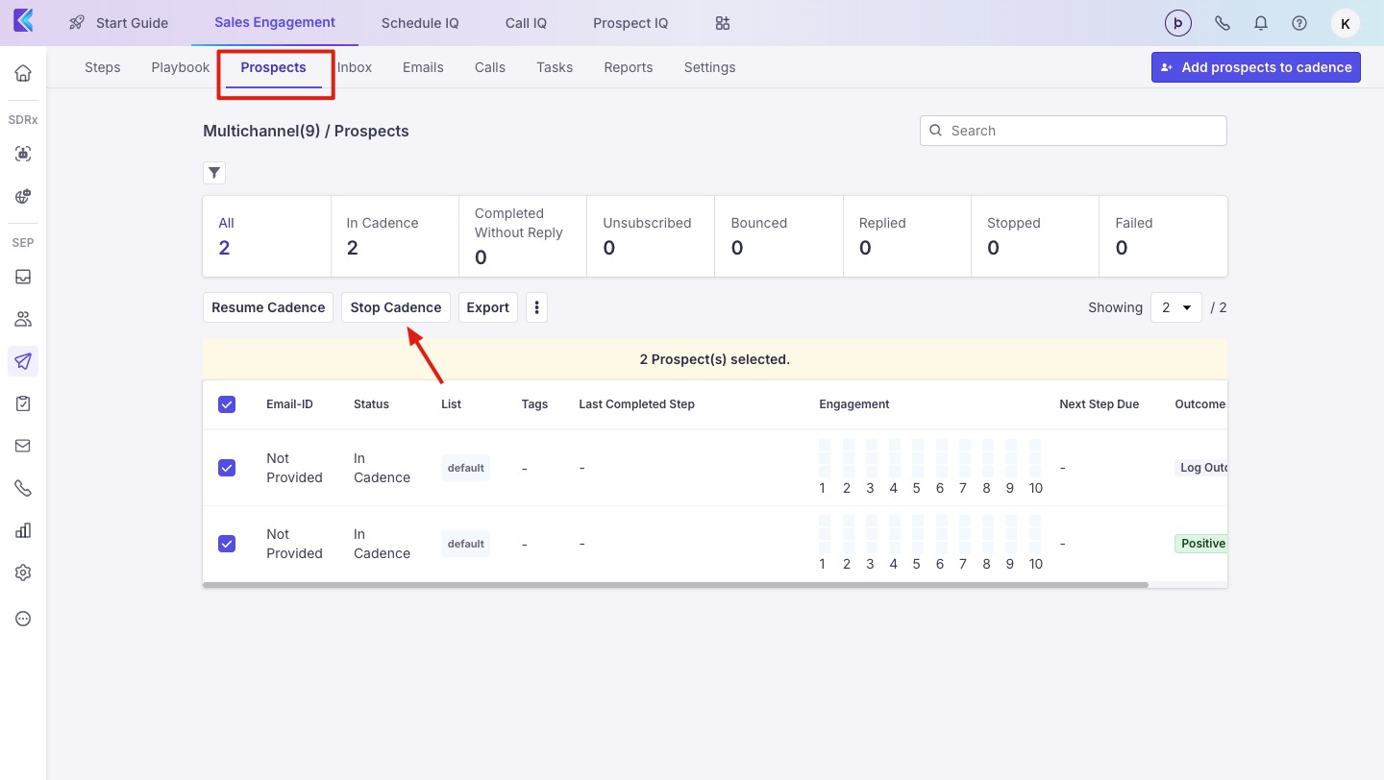
Task: Open the inbox tray icon in sidebar
Action: (x=23, y=277)
